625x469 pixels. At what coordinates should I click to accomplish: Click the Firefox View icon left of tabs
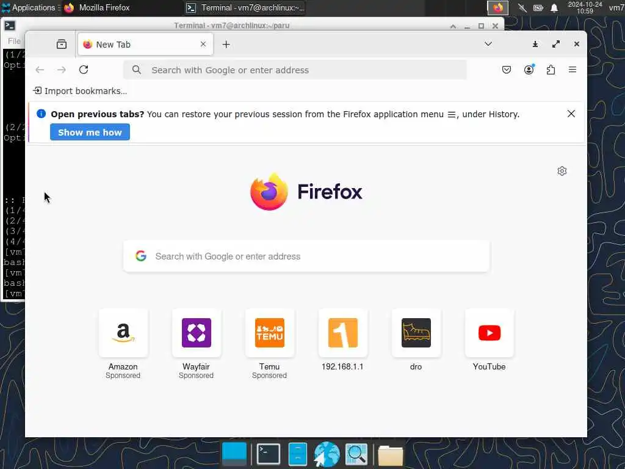[x=62, y=44]
